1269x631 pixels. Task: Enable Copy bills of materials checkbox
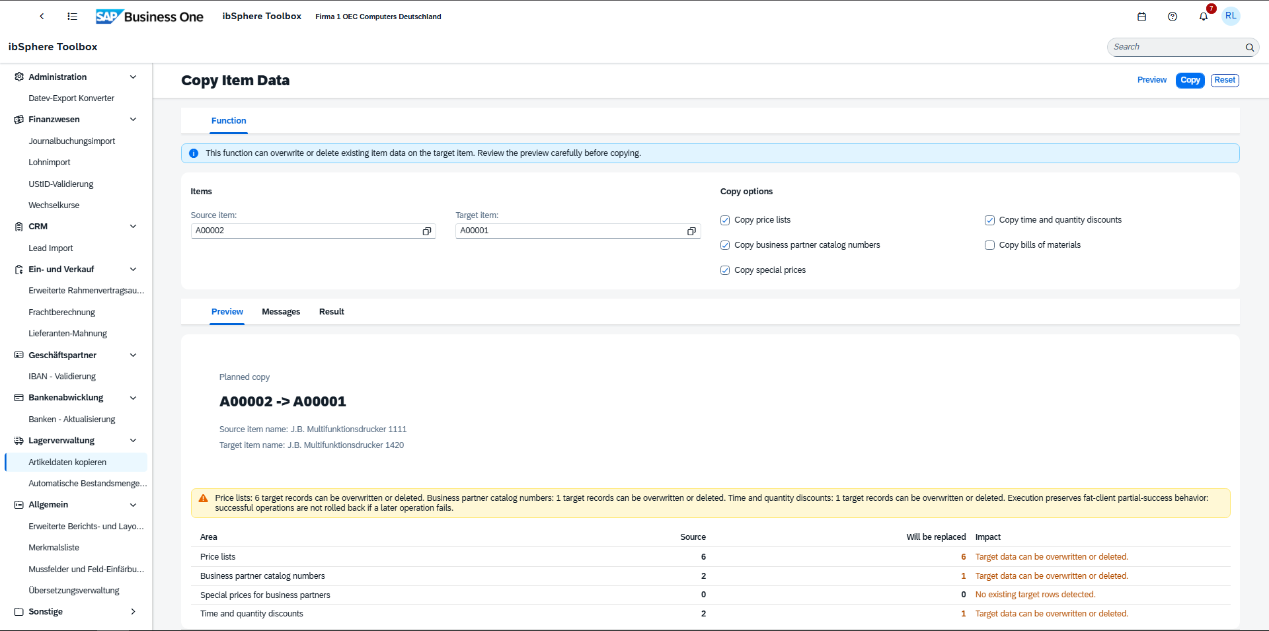tap(989, 245)
